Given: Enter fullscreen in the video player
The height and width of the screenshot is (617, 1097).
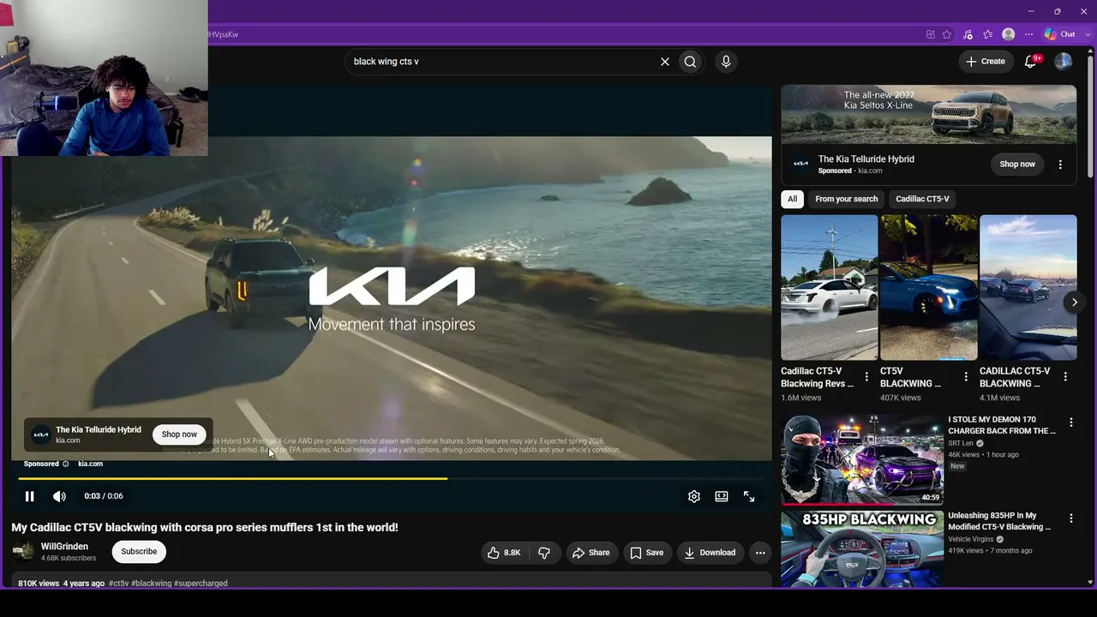Looking at the screenshot, I should 749,496.
